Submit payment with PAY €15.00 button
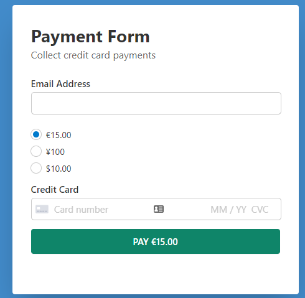 pos(156,241)
